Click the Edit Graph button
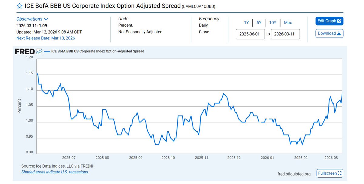This screenshot has width=364, height=184. click(x=329, y=21)
